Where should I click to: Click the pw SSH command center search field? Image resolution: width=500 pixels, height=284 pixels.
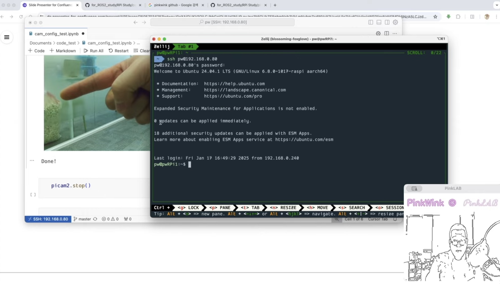point(222,22)
